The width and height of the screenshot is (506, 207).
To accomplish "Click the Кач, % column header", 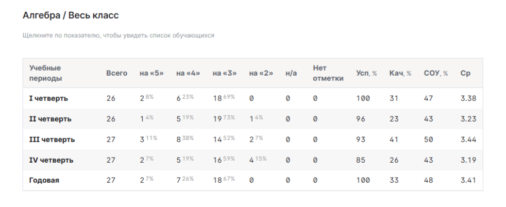I will (400, 73).
